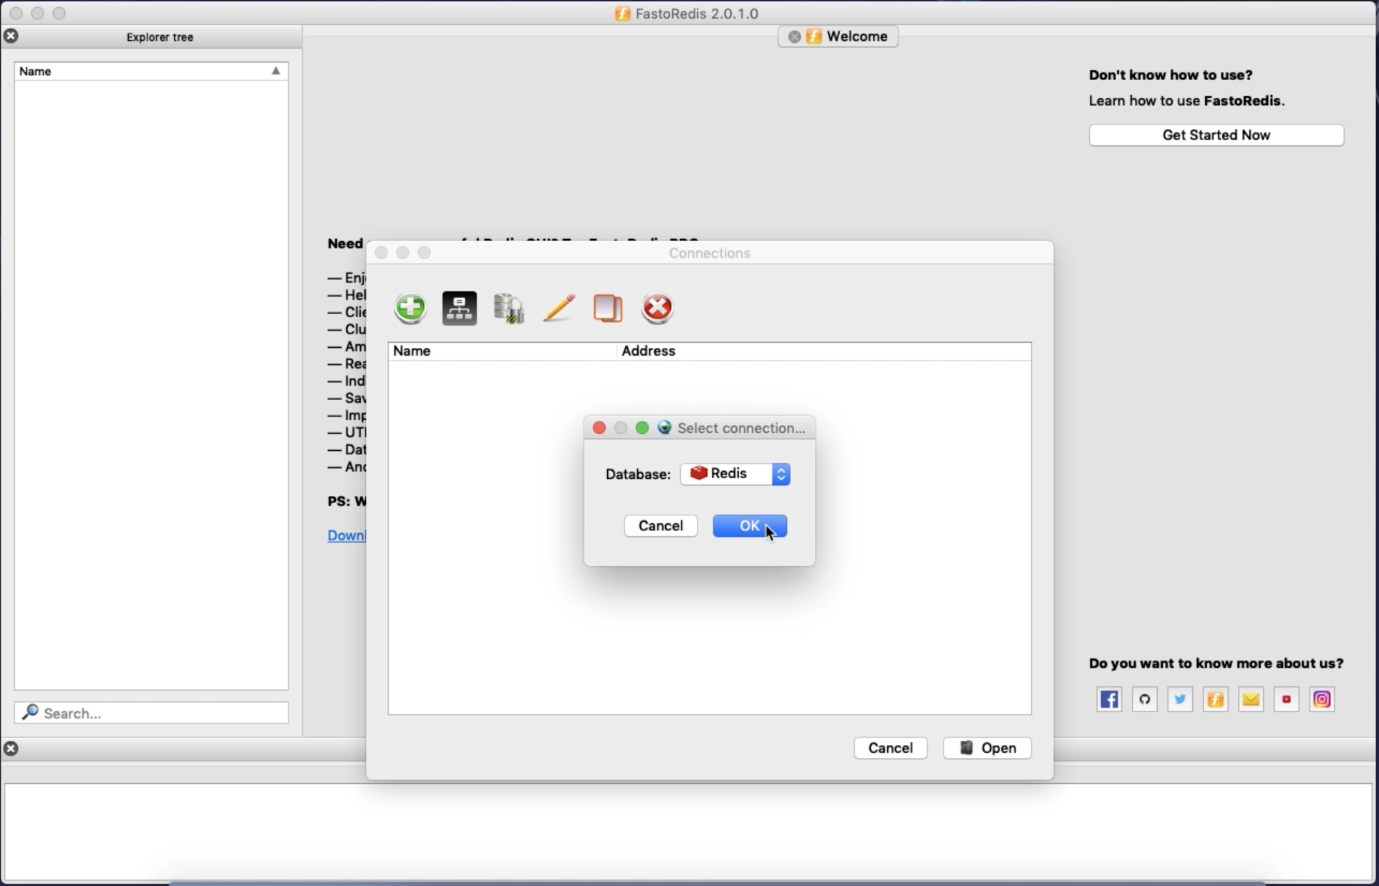Open the Database Redis dropdown
Image resolution: width=1379 pixels, height=886 pixels.
click(x=735, y=474)
